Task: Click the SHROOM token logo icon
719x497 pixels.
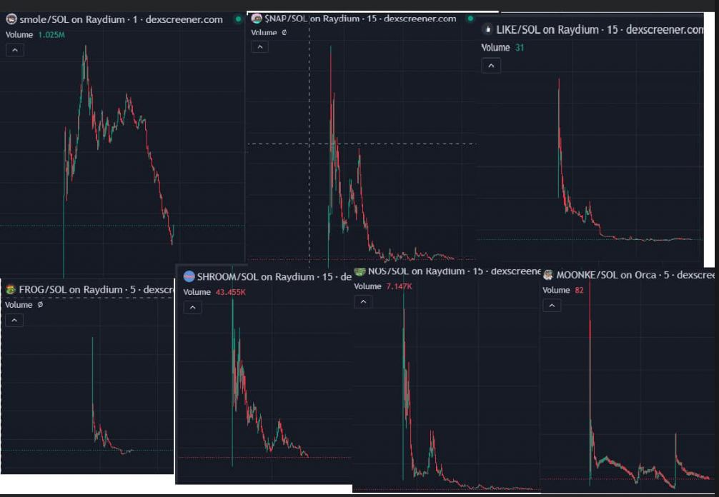Action: pyautogui.click(x=189, y=276)
